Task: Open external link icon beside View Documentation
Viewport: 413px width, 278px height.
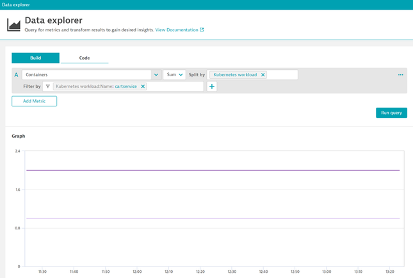Action: pyautogui.click(x=202, y=29)
